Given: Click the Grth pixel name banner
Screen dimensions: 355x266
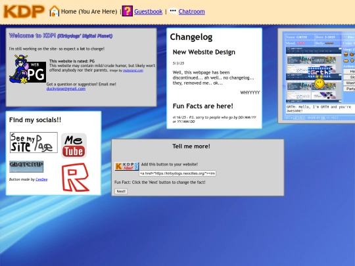Looking at the screenshot, I should pos(319,72).
